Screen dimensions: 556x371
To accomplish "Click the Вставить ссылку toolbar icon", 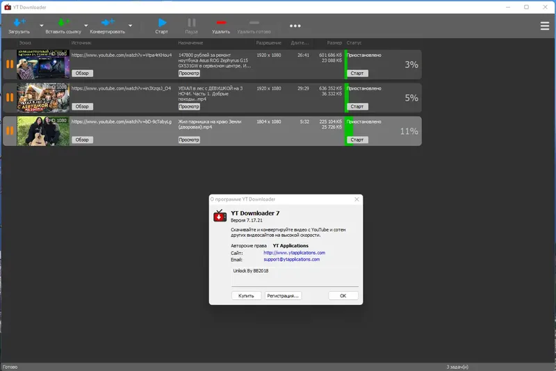I will [x=63, y=23].
